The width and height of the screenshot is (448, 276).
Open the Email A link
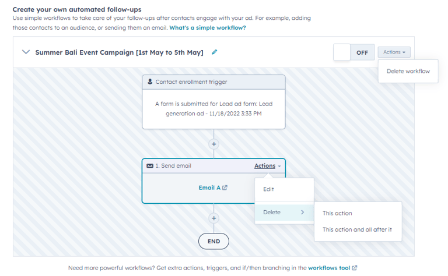coord(209,187)
